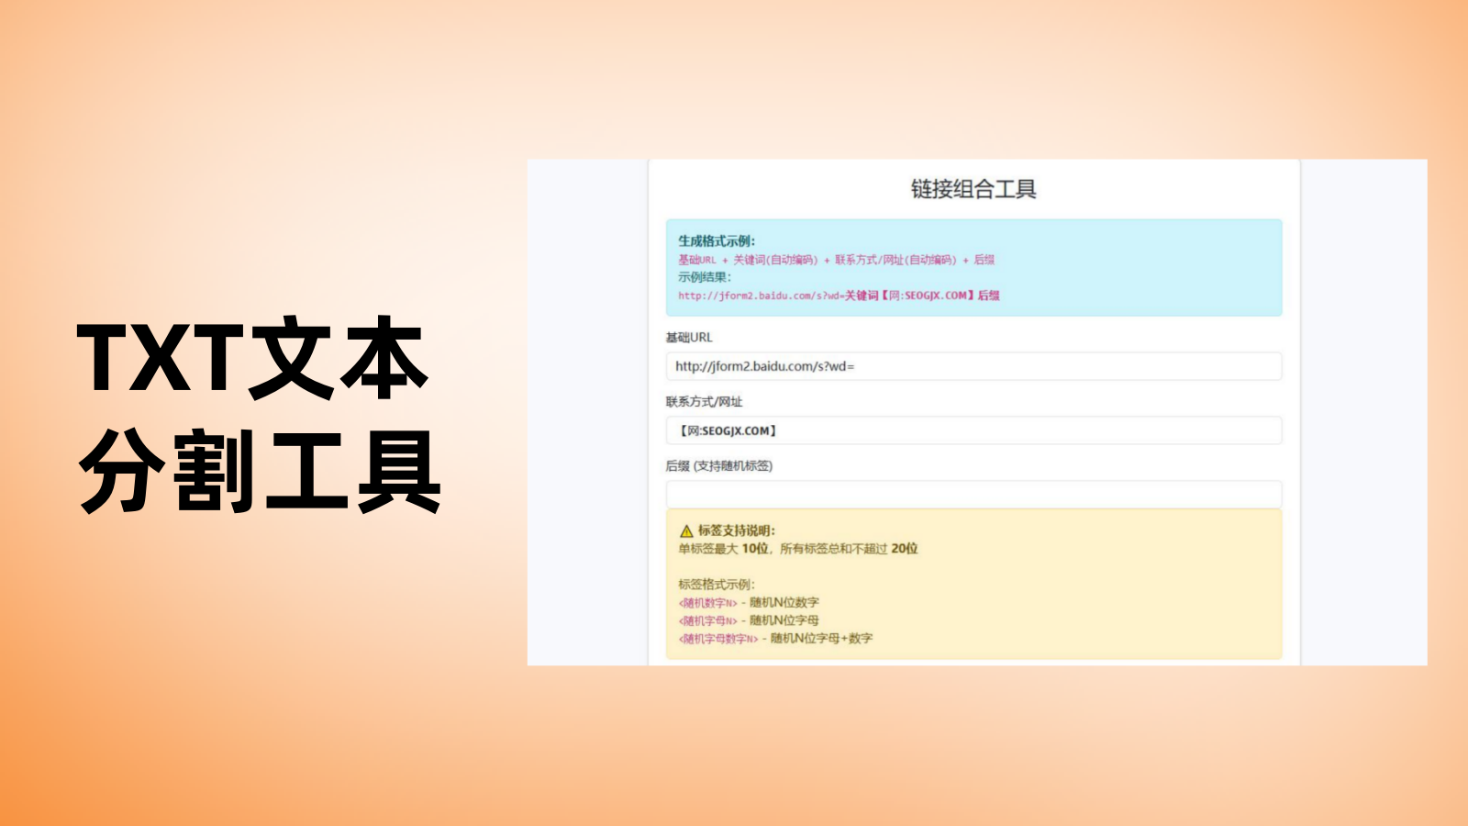Click the 联系方式/网址 input field
The height and width of the screenshot is (826, 1468).
tap(973, 430)
